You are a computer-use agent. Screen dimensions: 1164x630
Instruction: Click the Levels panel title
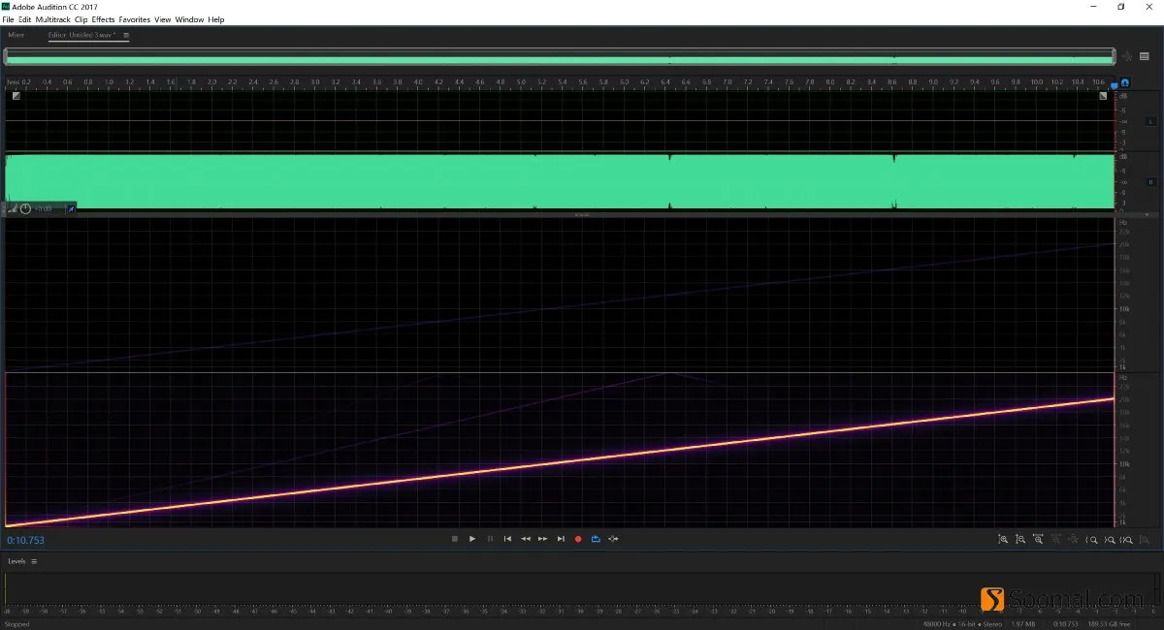(x=17, y=561)
